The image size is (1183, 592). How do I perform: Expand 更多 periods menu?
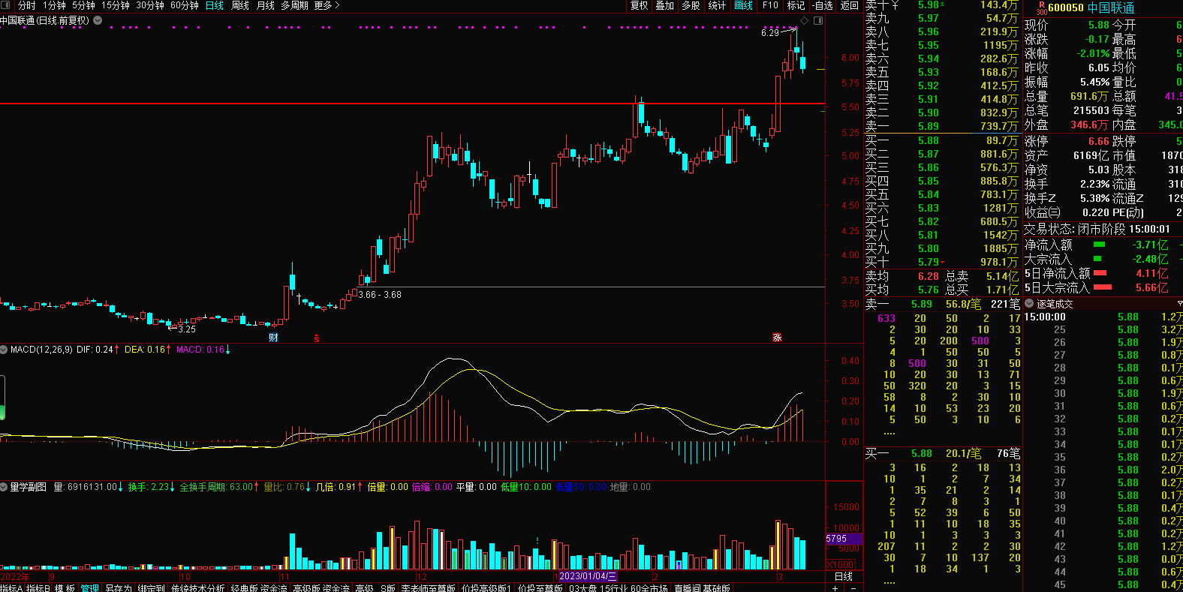coord(327,5)
